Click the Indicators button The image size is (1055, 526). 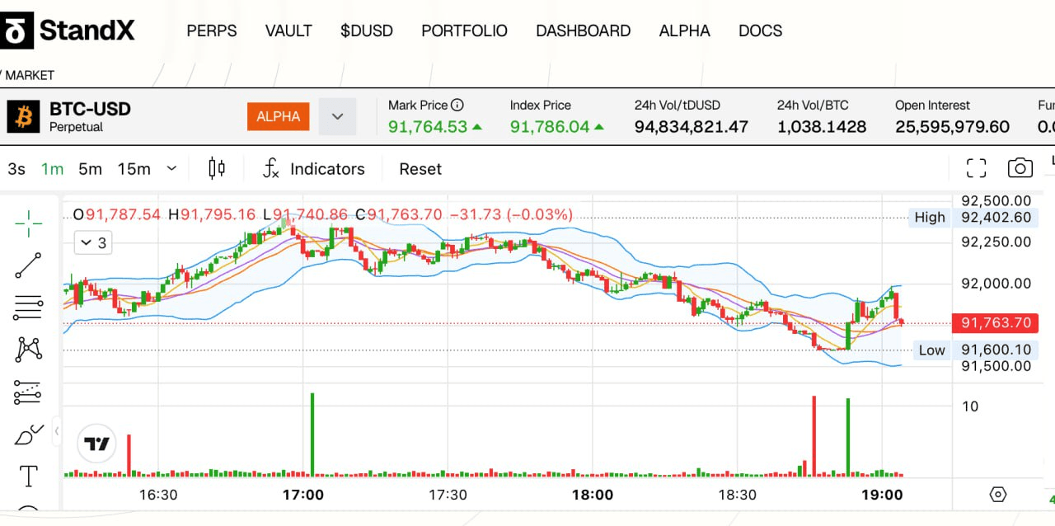(313, 169)
